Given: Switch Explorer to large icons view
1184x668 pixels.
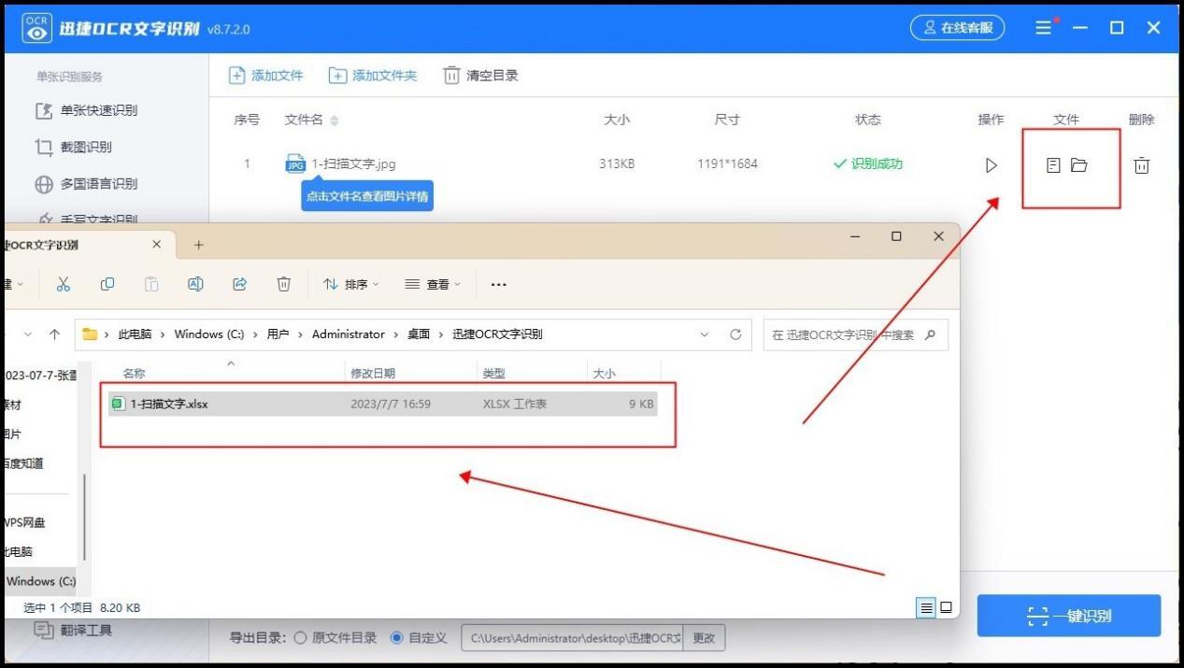Looking at the screenshot, I should [946, 607].
